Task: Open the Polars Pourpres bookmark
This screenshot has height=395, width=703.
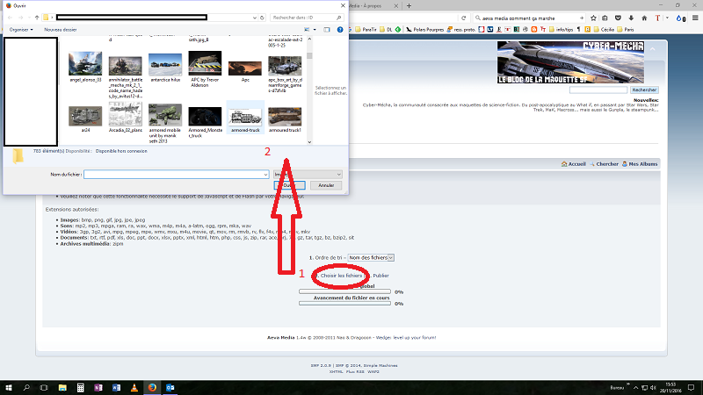Action: click(x=425, y=30)
